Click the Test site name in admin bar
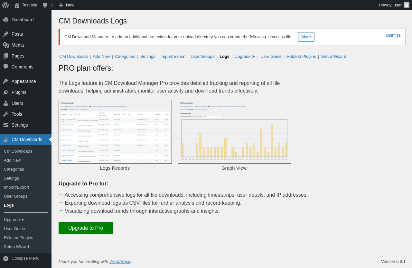The image size is (412, 268). click(30, 5)
